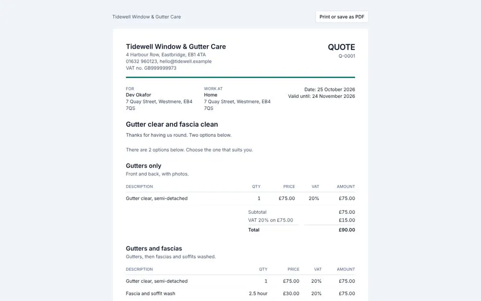Click the Gutter clear, semi-detached row in Gutters only
This screenshot has width=481, height=301.
click(x=240, y=198)
